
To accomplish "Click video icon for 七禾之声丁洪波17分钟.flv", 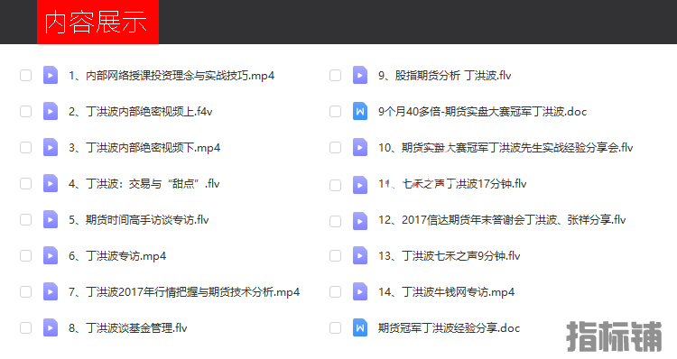I will tap(360, 185).
